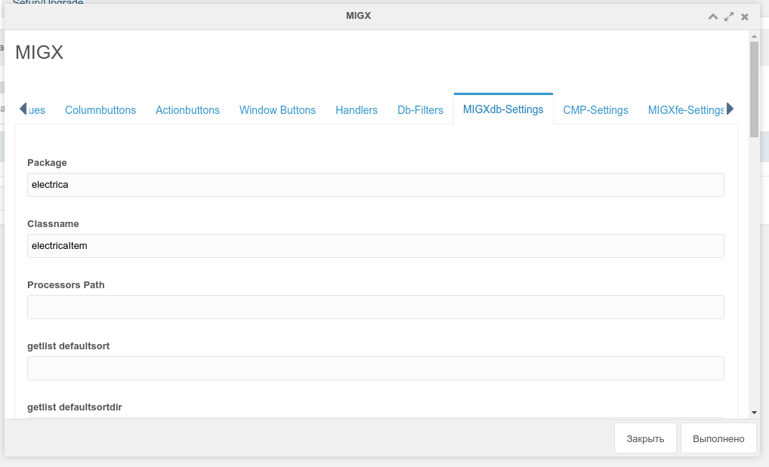The width and height of the screenshot is (769, 467).
Task: Click the getlist defaultsort label
Action: [68, 346]
